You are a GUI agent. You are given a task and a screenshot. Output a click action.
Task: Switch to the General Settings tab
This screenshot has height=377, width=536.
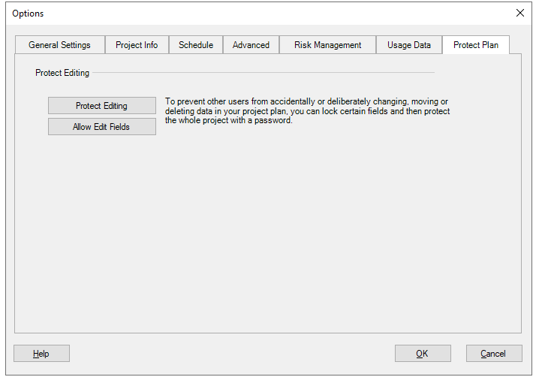pyautogui.click(x=59, y=45)
